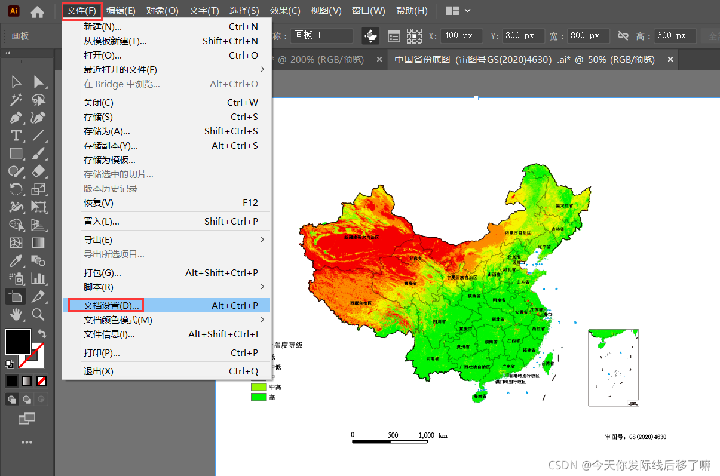
Task: Enable Draw Normal mode
Action: click(x=12, y=400)
